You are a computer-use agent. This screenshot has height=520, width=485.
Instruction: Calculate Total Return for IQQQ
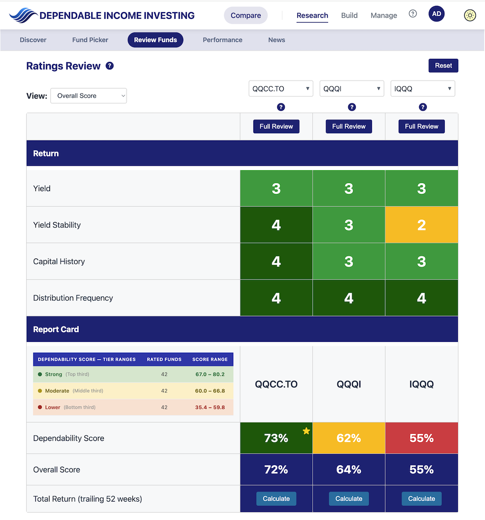point(421,499)
